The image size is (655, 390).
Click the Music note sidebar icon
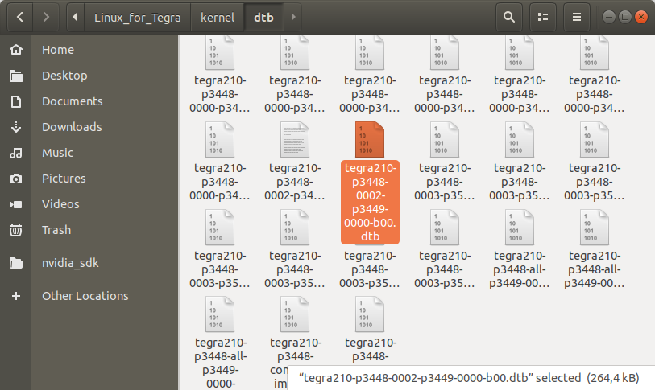click(15, 153)
